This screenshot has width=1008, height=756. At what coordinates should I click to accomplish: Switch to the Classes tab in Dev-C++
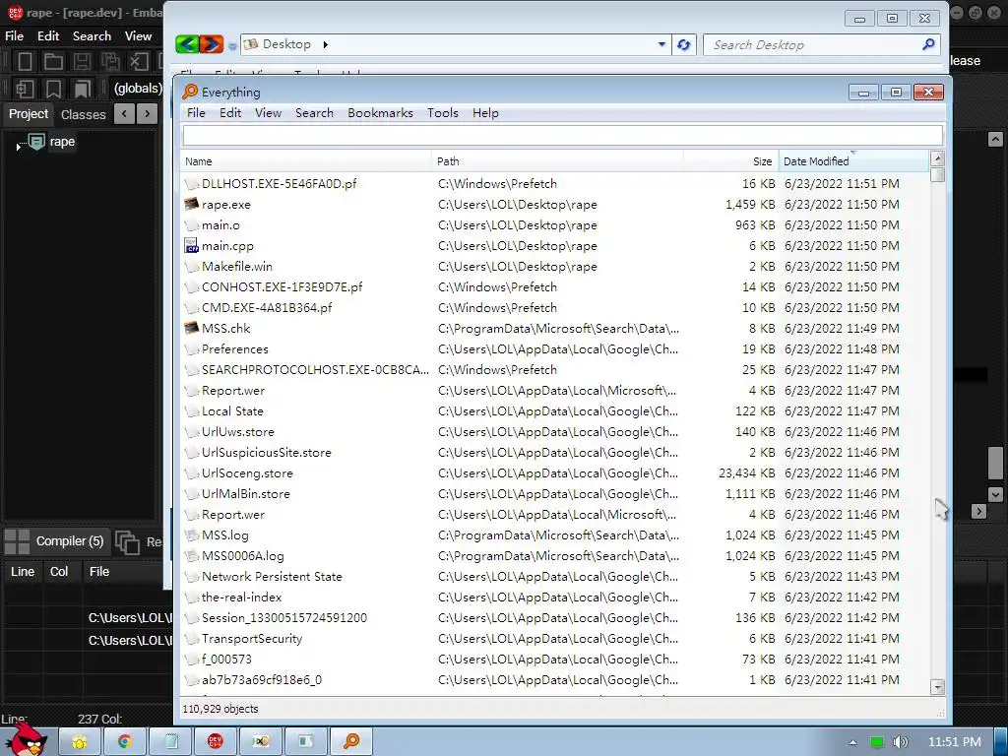pos(83,114)
